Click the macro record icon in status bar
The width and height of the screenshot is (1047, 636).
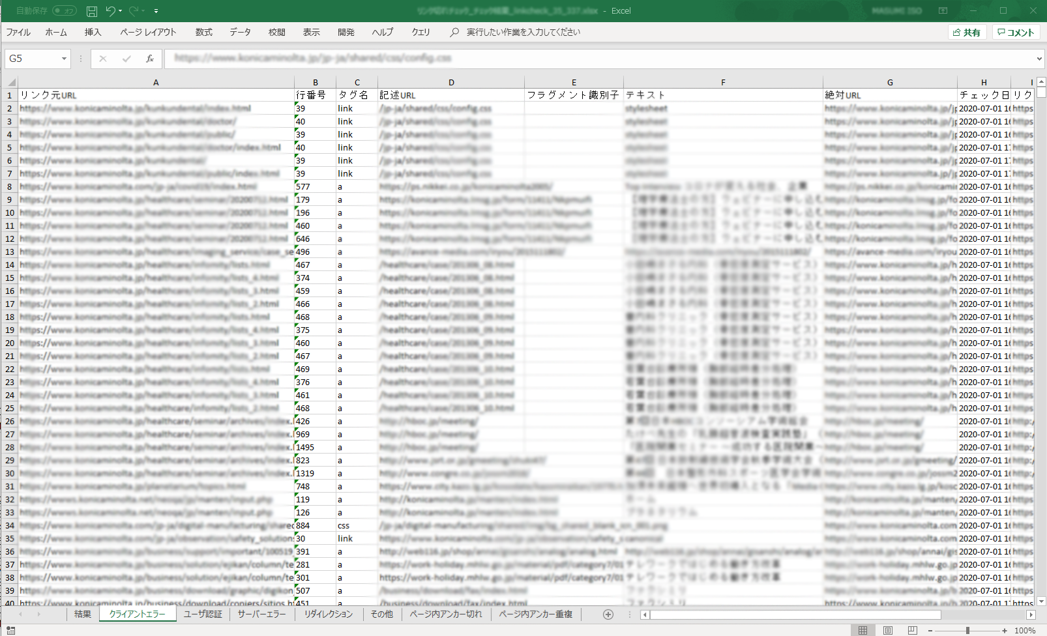[x=11, y=630]
